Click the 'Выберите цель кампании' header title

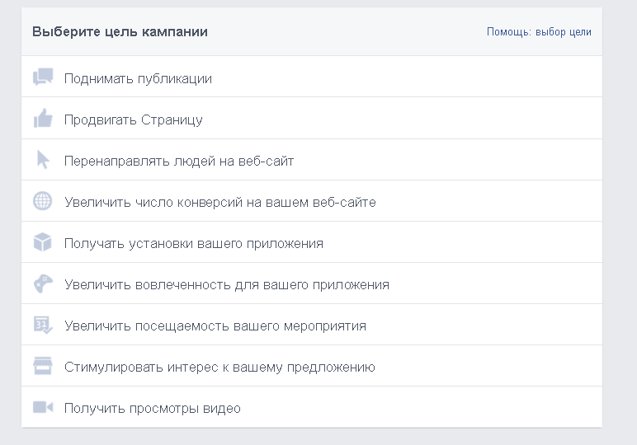(x=120, y=32)
